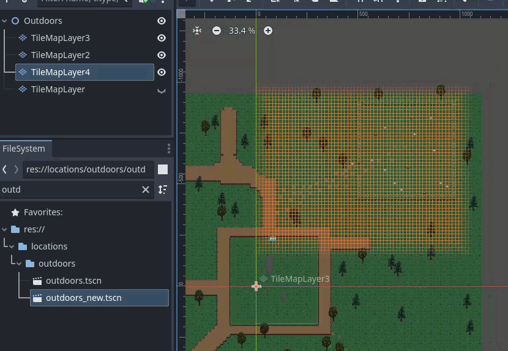
Task: Select TileMapLayer2 in the scene tree
Action: pyautogui.click(x=60, y=55)
